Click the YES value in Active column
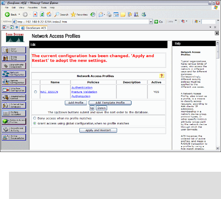This screenshot has width=221, height=199. pyautogui.click(x=156, y=92)
